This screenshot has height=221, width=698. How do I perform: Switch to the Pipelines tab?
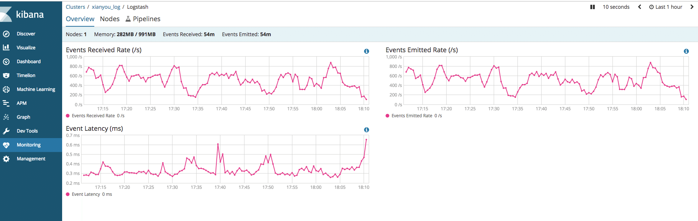[143, 19]
